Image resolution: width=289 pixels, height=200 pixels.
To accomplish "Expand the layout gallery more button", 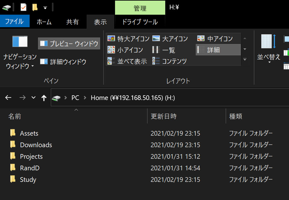I will (x=245, y=59).
